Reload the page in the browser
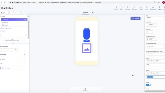Image resolution: width=165 pixels, height=93 pixels. pos(5,2)
